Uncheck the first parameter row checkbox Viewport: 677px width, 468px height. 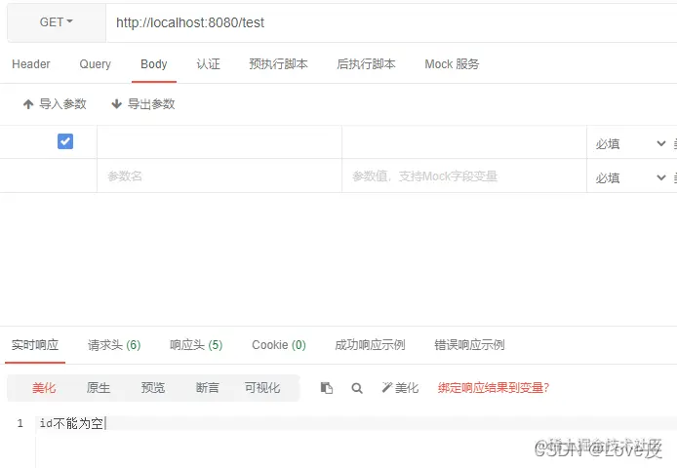(65, 141)
